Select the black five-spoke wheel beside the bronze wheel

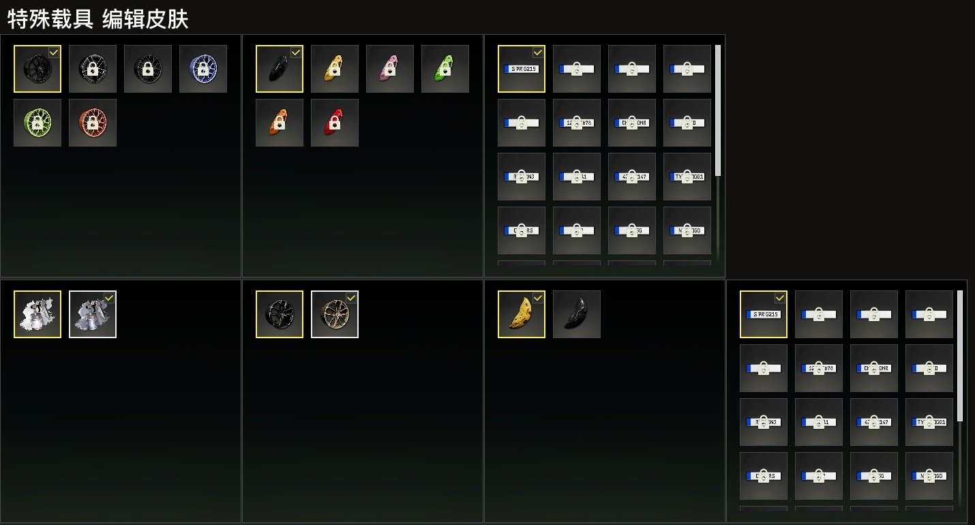point(280,314)
